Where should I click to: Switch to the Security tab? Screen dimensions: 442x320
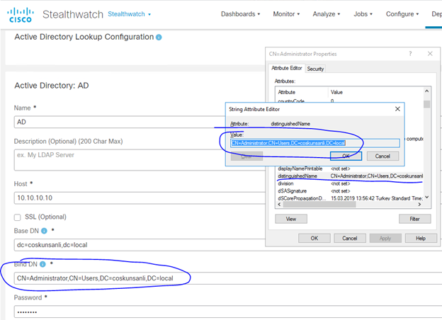[315, 69]
